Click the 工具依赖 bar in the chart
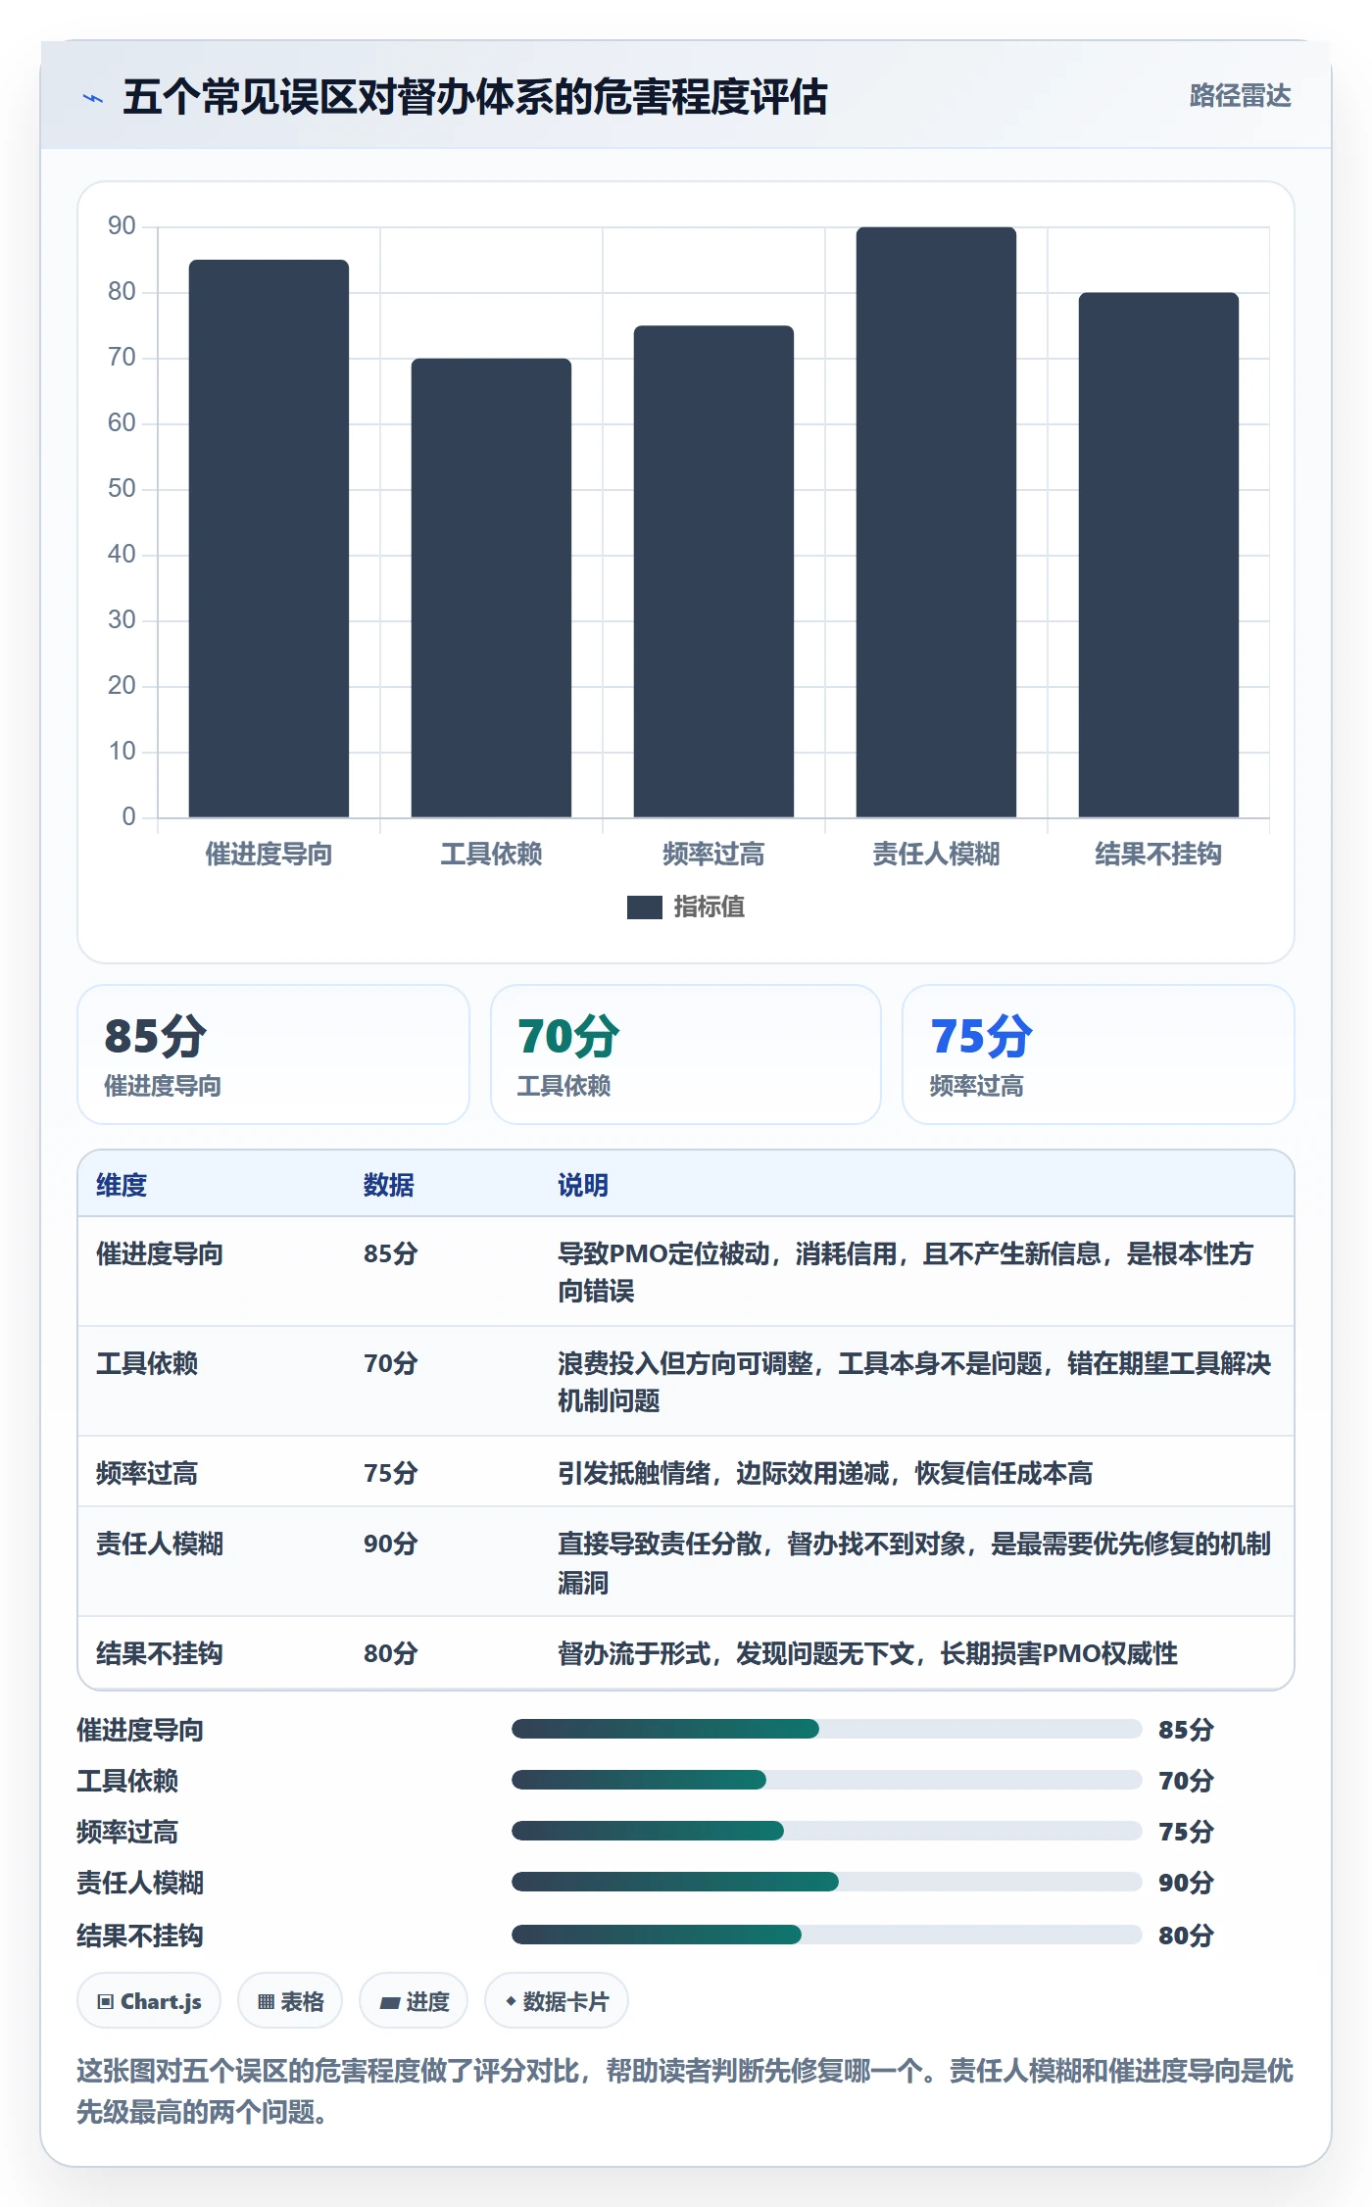This screenshot has width=1372, height=2207. pos(491,587)
